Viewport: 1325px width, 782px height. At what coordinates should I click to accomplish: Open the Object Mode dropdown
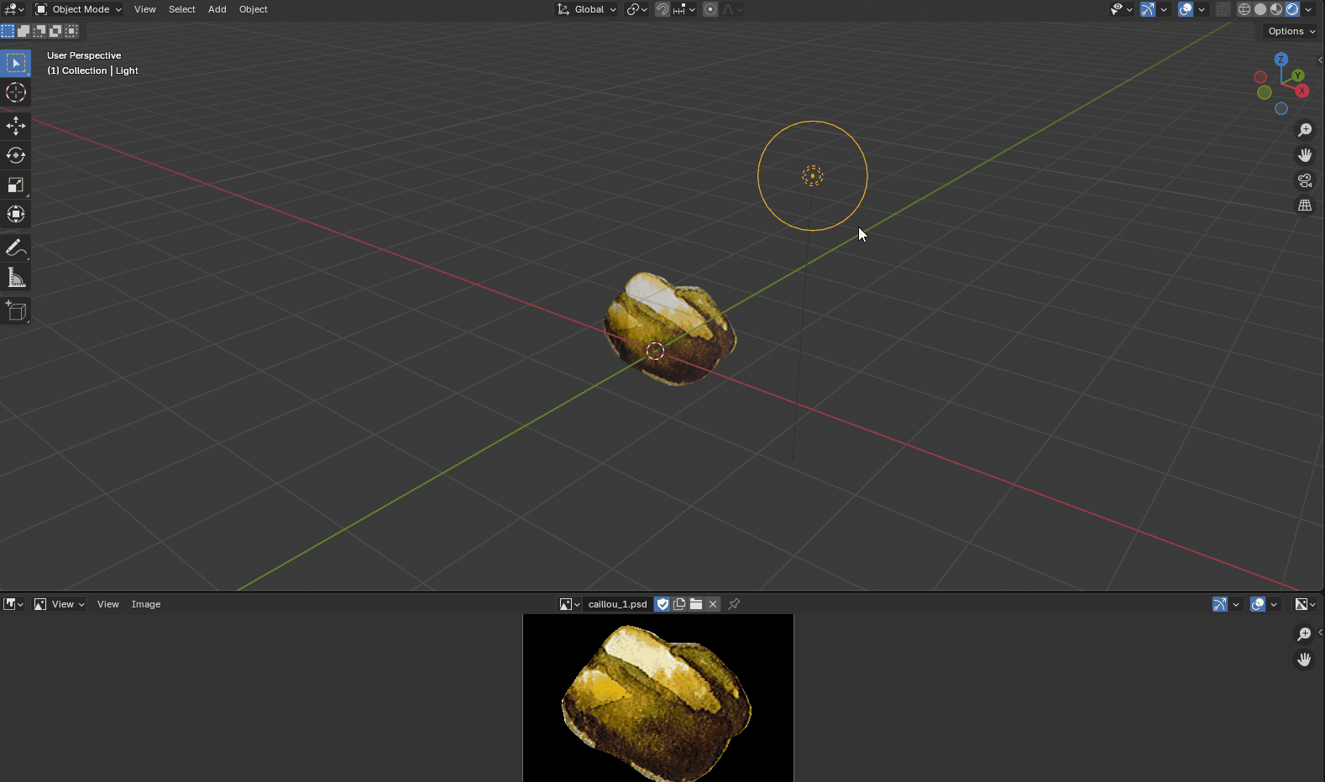pyautogui.click(x=78, y=9)
